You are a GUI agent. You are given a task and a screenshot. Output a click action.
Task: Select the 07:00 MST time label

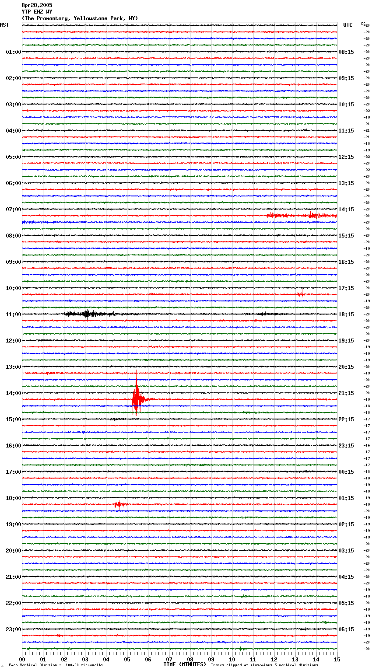pyautogui.click(x=13, y=210)
